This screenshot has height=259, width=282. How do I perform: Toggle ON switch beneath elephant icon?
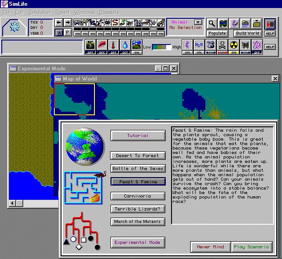[x=78, y=34]
